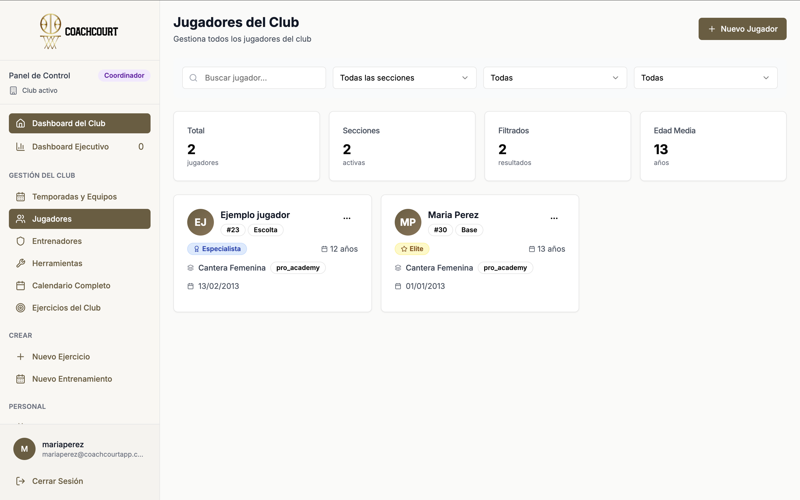Click the Jugadores players icon

(x=21, y=219)
